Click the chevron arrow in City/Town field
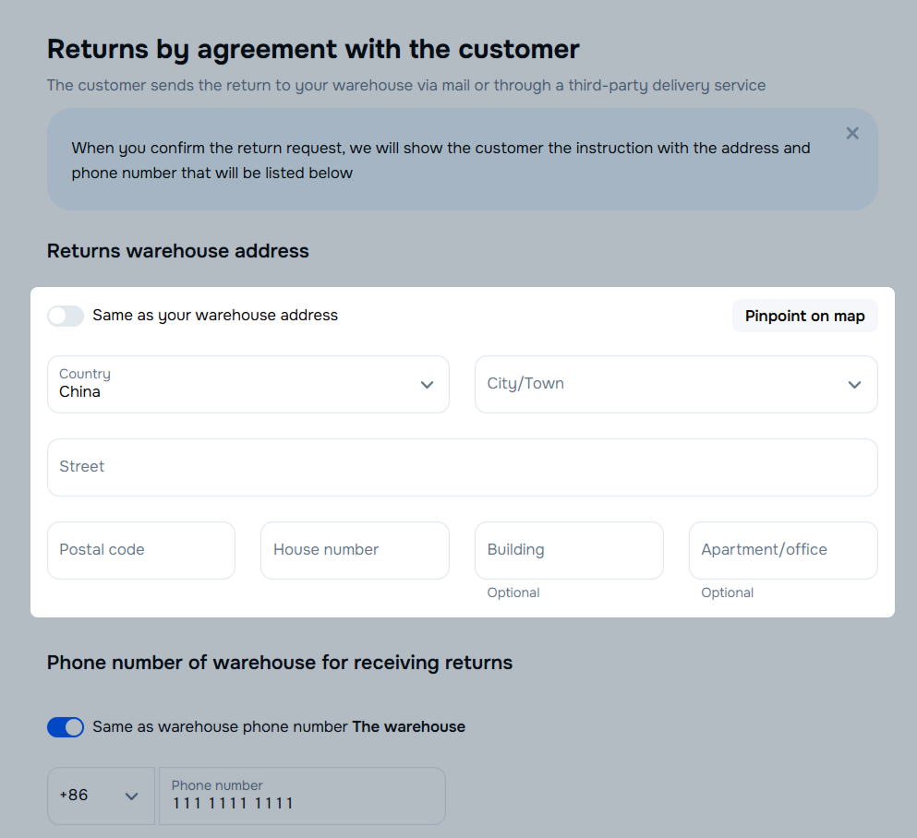This screenshot has height=838, width=917. coord(854,385)
